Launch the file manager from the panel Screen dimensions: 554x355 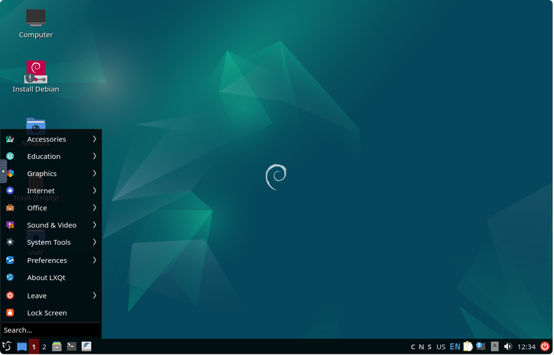click(56, 347)
